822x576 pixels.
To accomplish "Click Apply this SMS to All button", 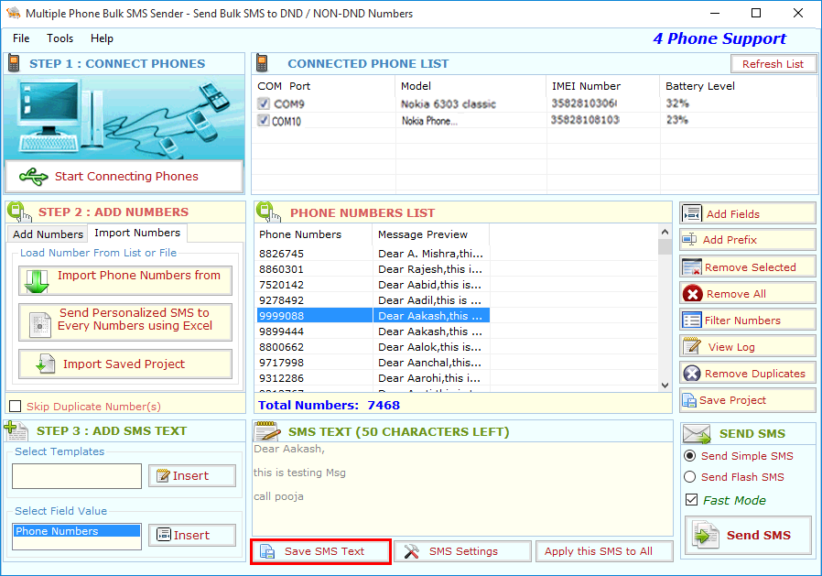I will [x=604, y=551].
